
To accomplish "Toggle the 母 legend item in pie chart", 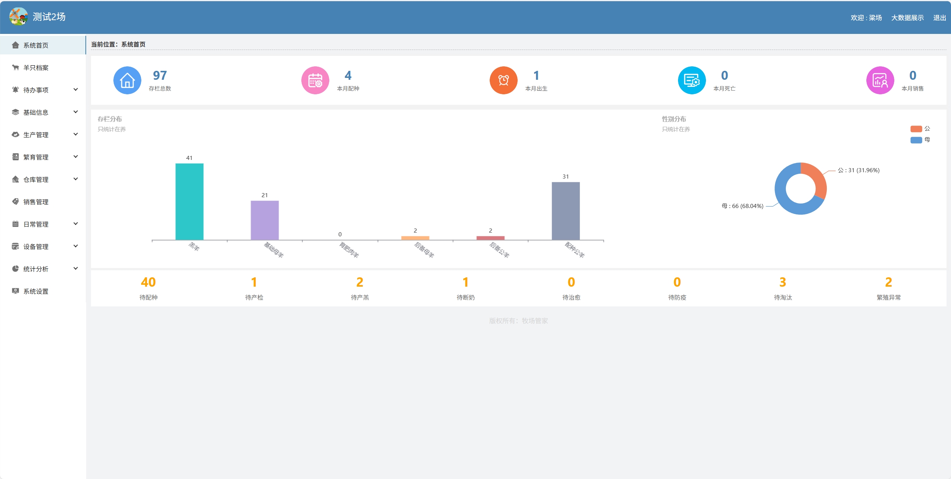I will [920, 140].
